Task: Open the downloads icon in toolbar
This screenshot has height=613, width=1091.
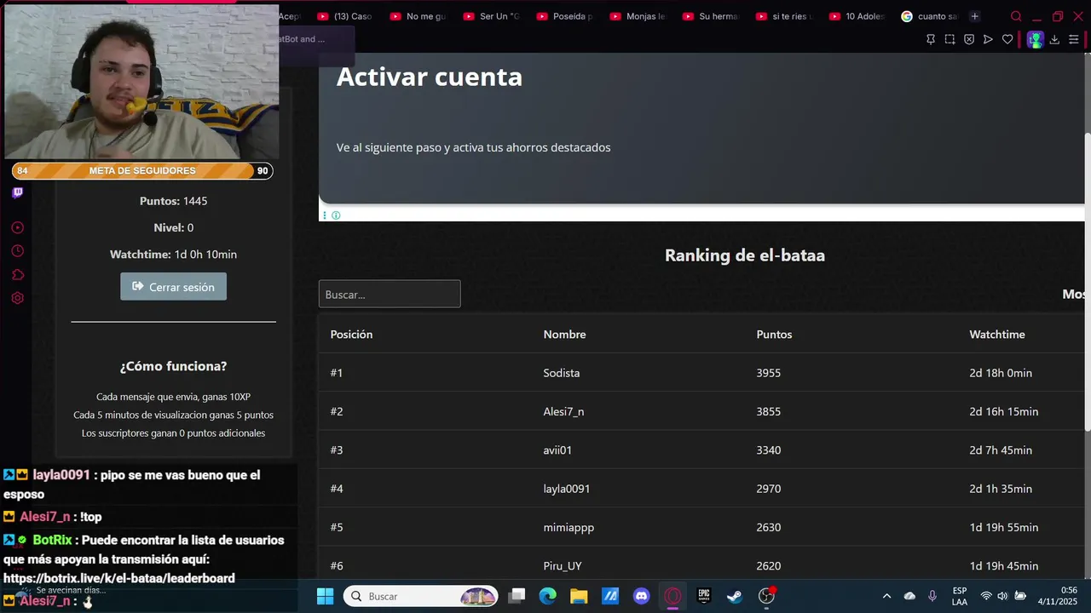Action: pyautogui.click(x=1054, y=39)
